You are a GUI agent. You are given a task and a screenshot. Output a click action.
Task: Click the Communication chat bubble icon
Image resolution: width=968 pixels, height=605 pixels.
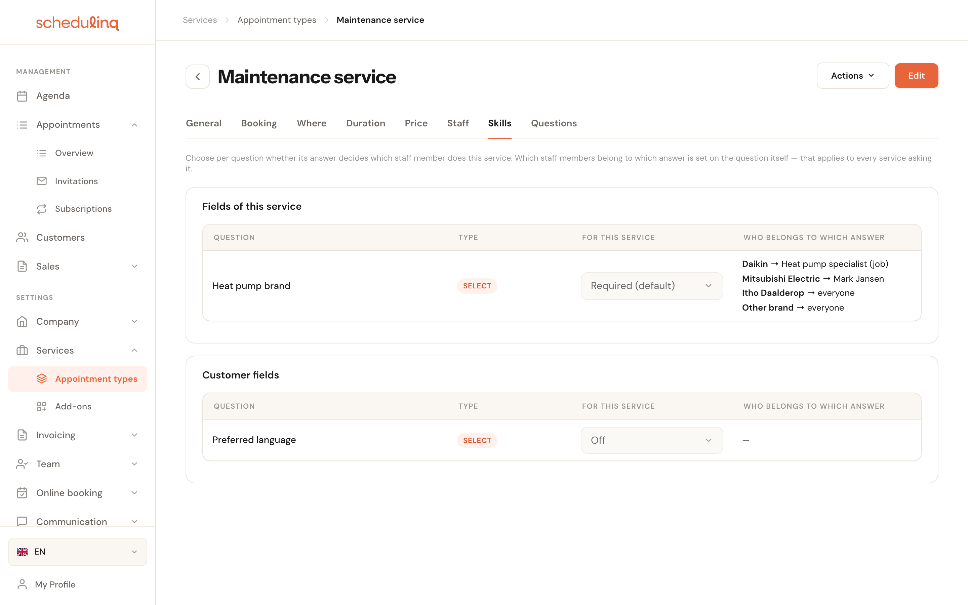pos(22,521)
